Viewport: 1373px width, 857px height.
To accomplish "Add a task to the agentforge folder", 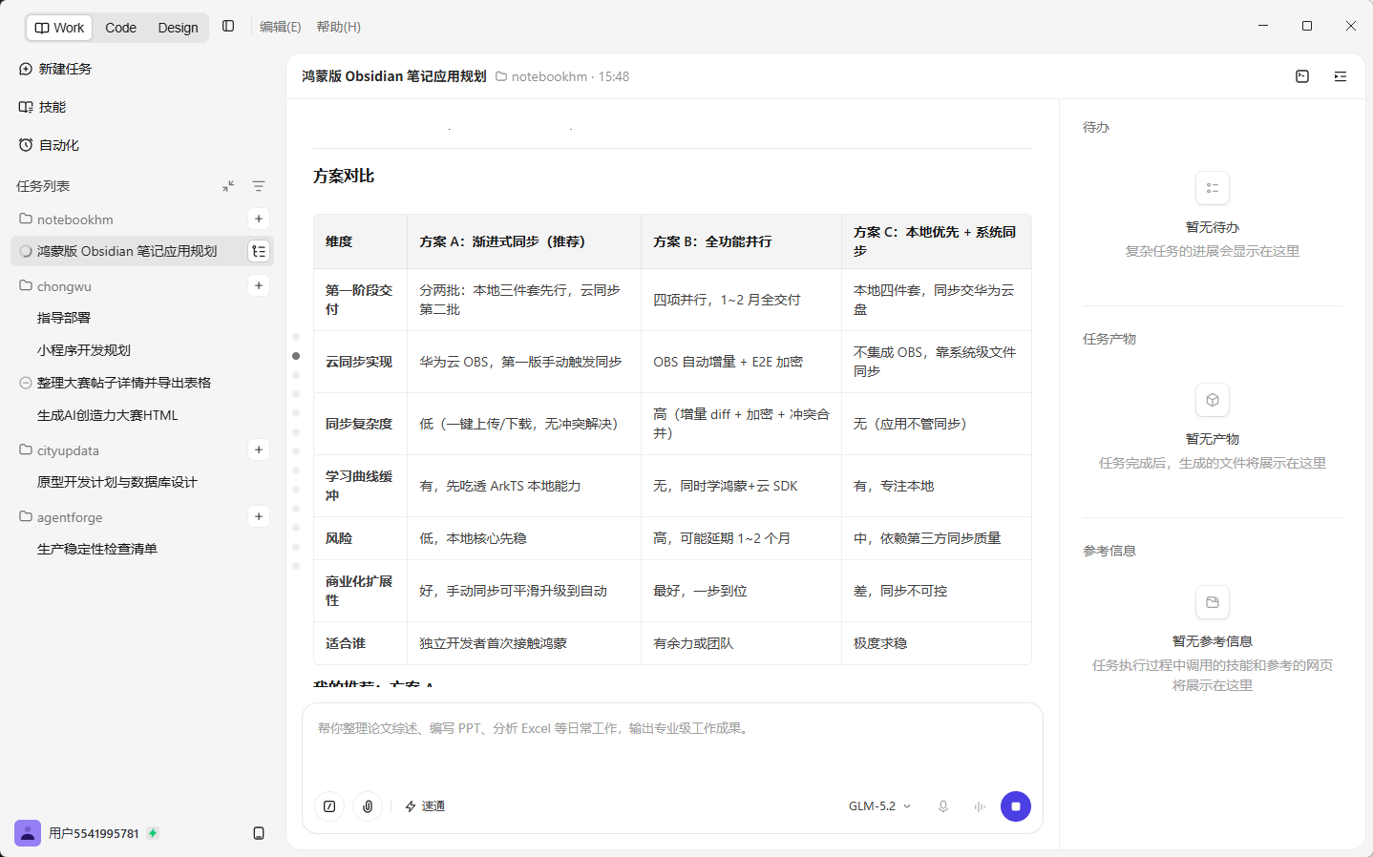I will tap(259, 516).
